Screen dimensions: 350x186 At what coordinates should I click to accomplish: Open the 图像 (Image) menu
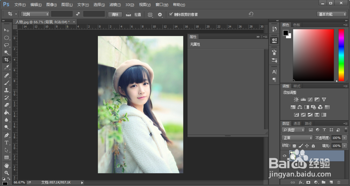coord(51,5)
